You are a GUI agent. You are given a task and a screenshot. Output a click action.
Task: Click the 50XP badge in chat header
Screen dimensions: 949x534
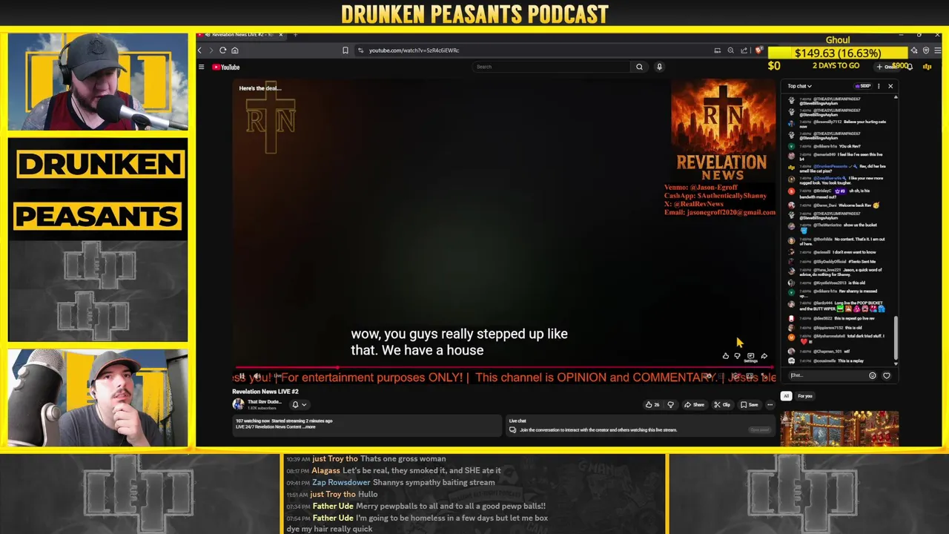[862, 86]
